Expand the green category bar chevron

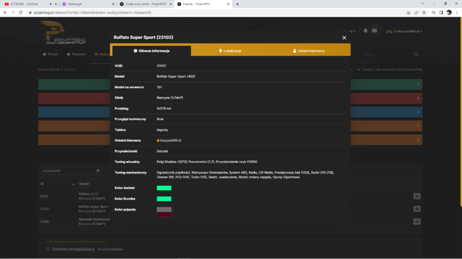tap(418, 84)
